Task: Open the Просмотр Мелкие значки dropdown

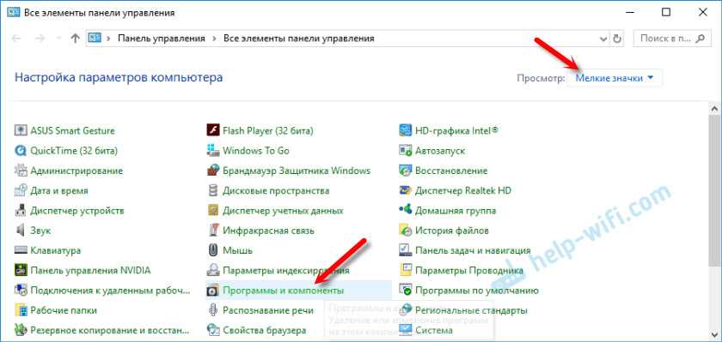Action: pos(615,78)
